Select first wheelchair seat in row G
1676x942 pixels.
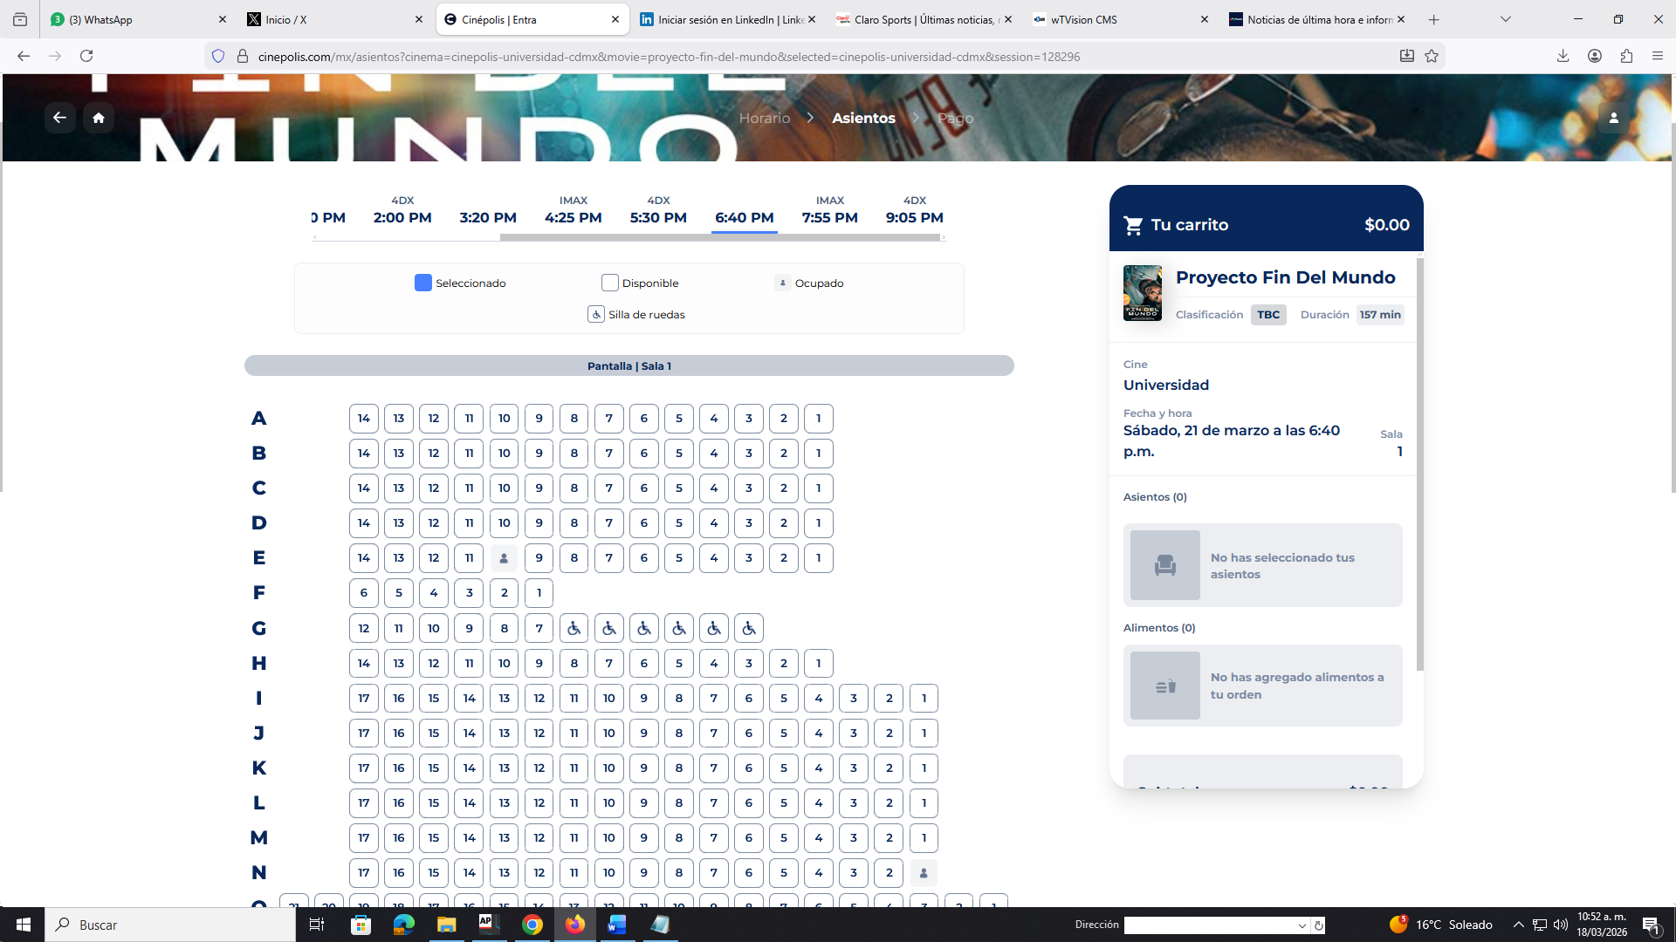coord(574,628)
